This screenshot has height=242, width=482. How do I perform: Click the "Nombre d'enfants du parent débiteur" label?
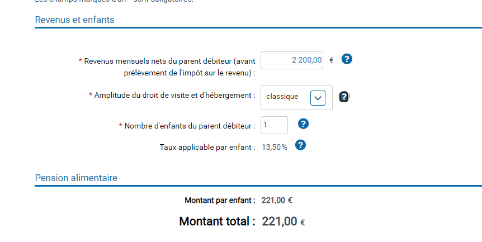click(187, 126)
